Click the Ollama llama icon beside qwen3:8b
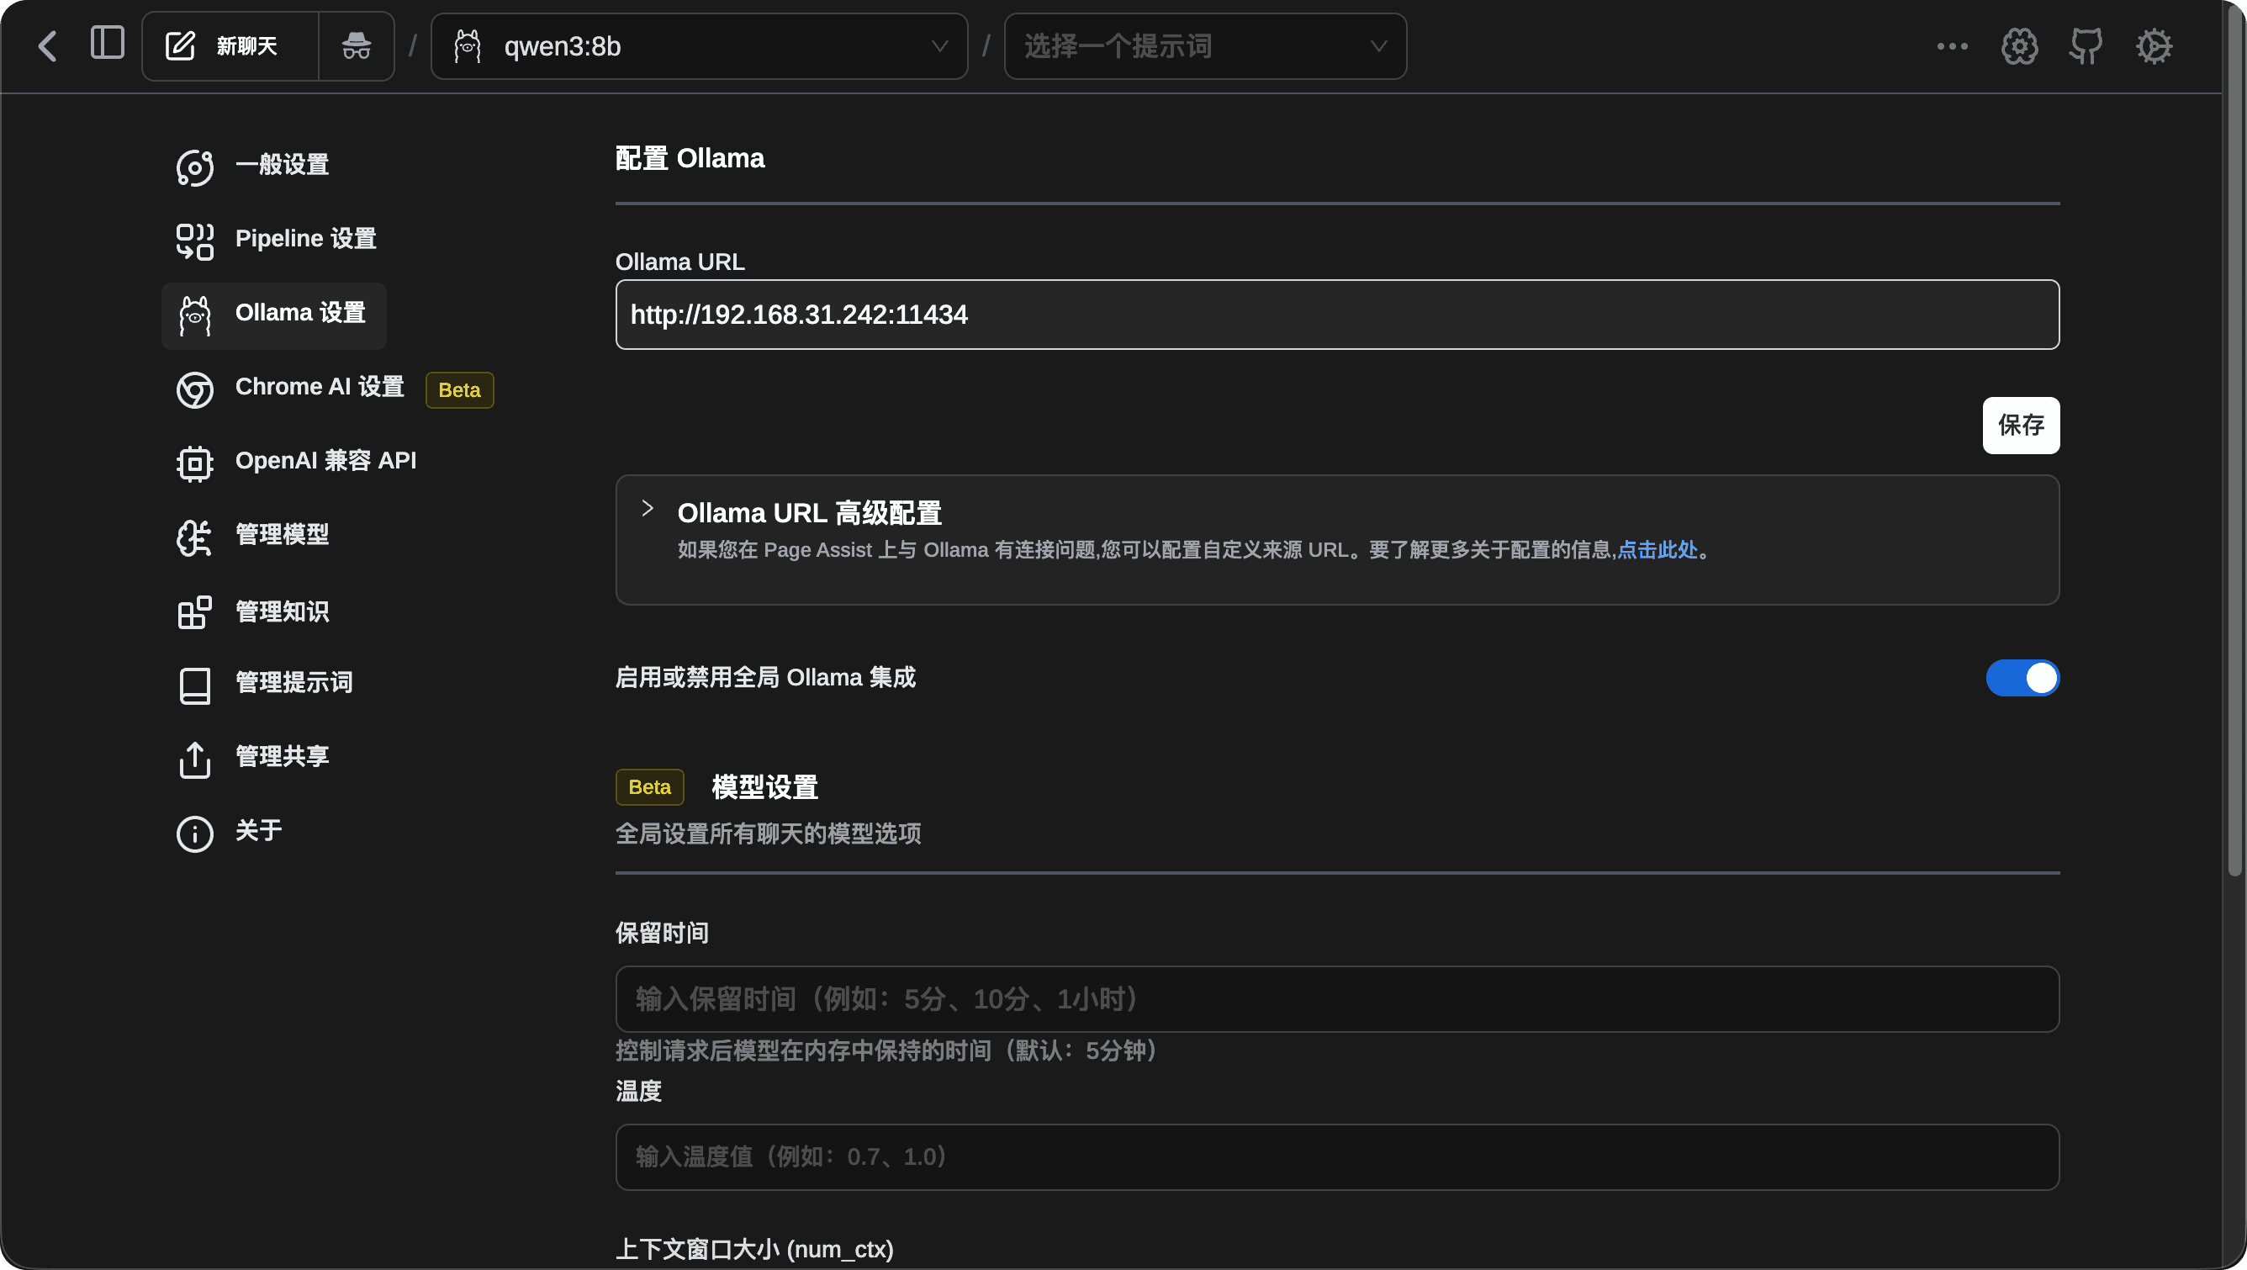 point(467,45)
